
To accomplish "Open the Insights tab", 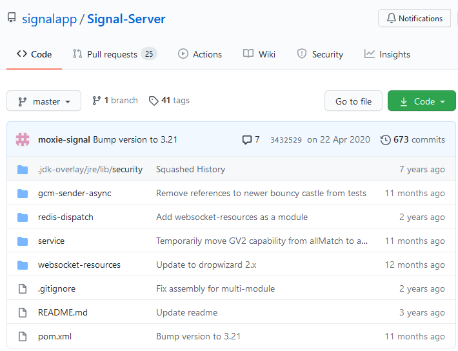I will coord(387,54).
